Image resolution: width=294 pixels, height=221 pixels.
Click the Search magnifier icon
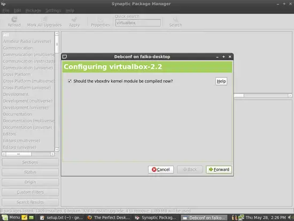tap(175, 19)
